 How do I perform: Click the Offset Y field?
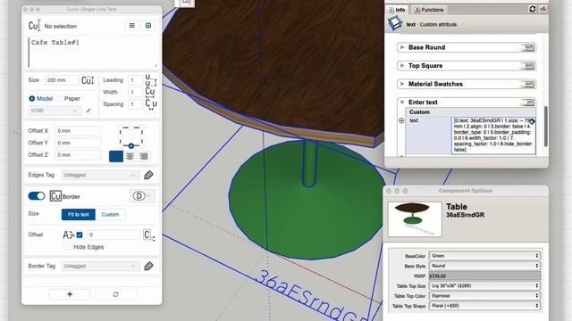pyautogui.click(x=78, y=143)
